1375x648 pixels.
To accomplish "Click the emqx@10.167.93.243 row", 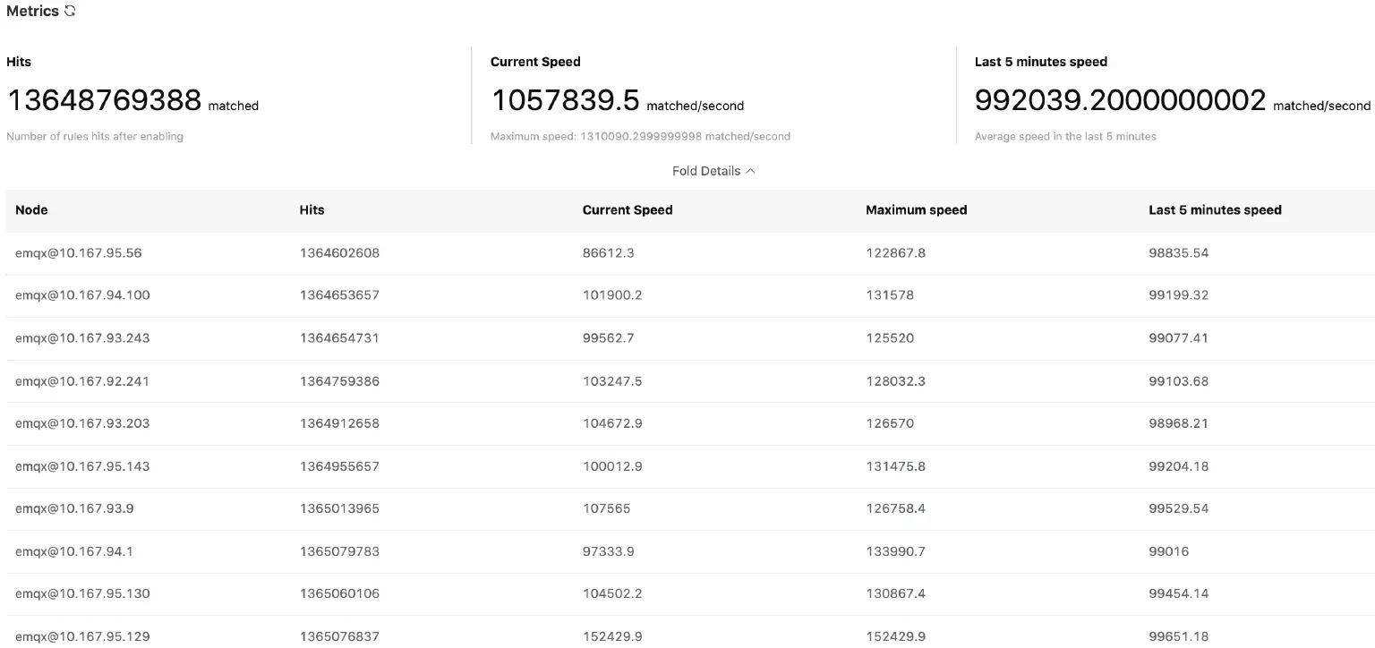I will (81, 337).
